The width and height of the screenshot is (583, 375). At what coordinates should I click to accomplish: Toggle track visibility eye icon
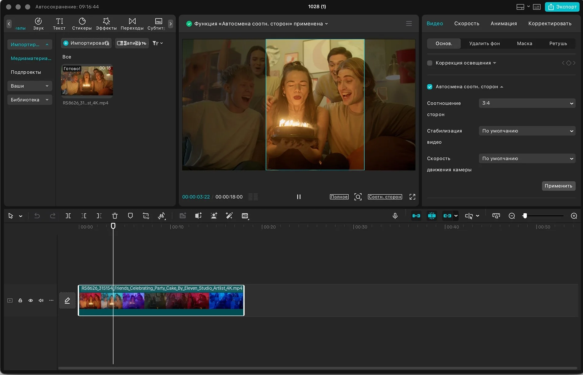click(x=31, y=300)
